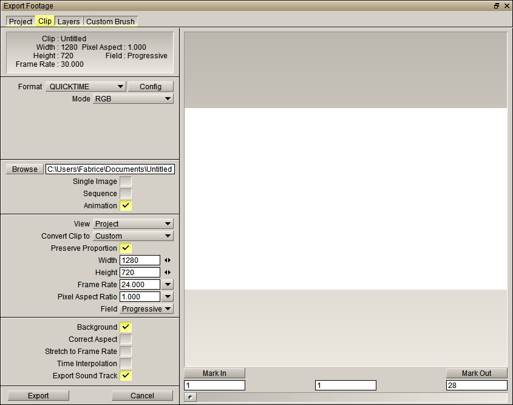Click the preview timeline slider handle
Viewport: 513px width, 405px height.
tap(190, 398)
